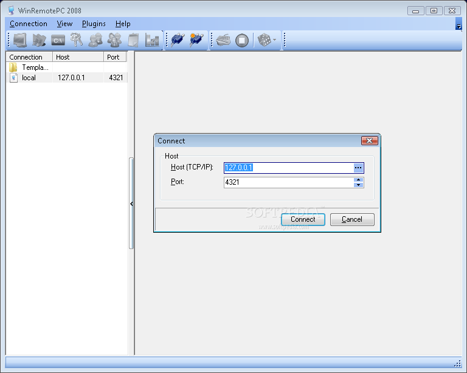Decrease the port with the down spinner
Screen dimensions: 467x373
[358, 185]
